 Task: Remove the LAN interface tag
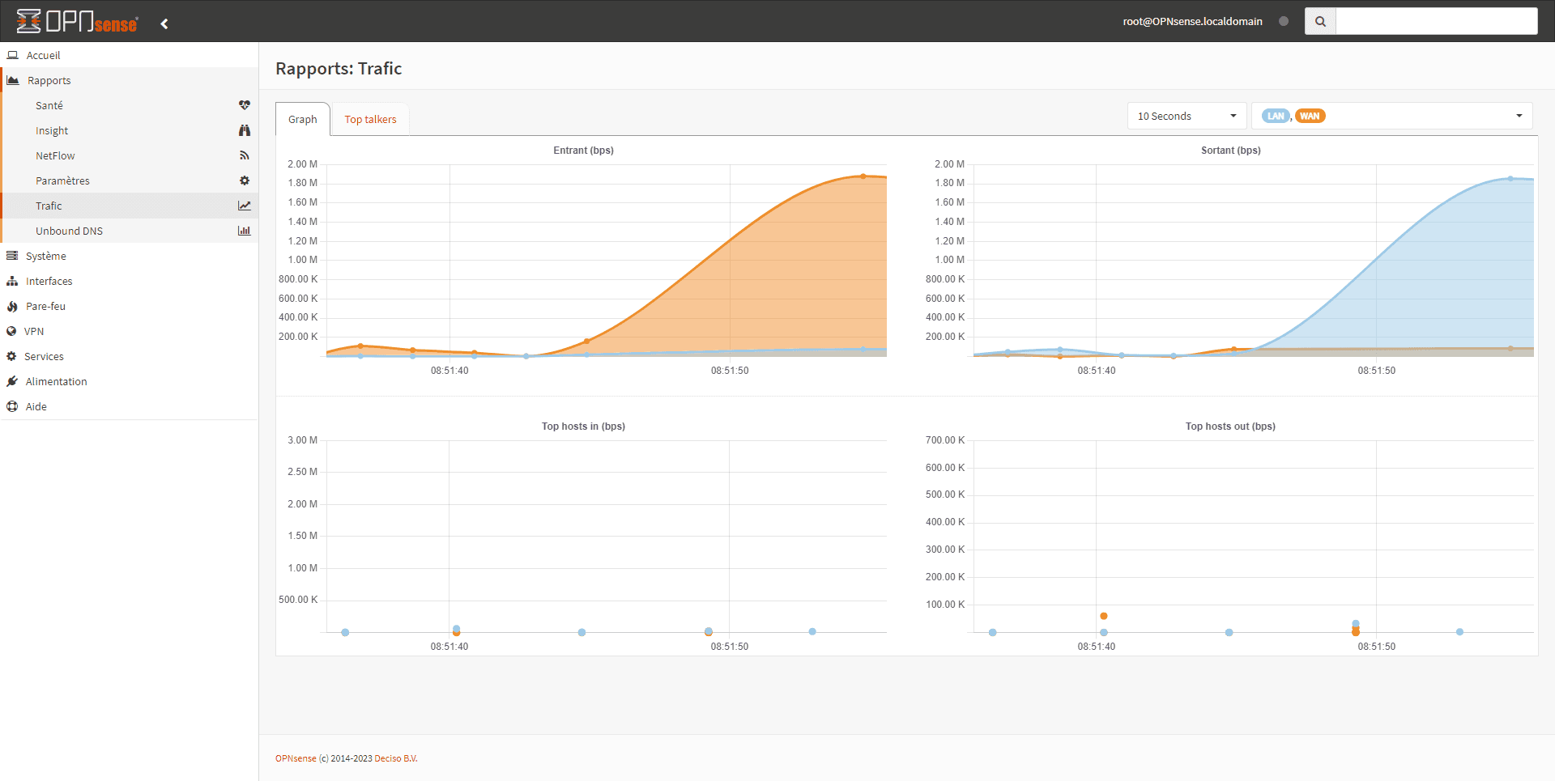click(1275, 116)
